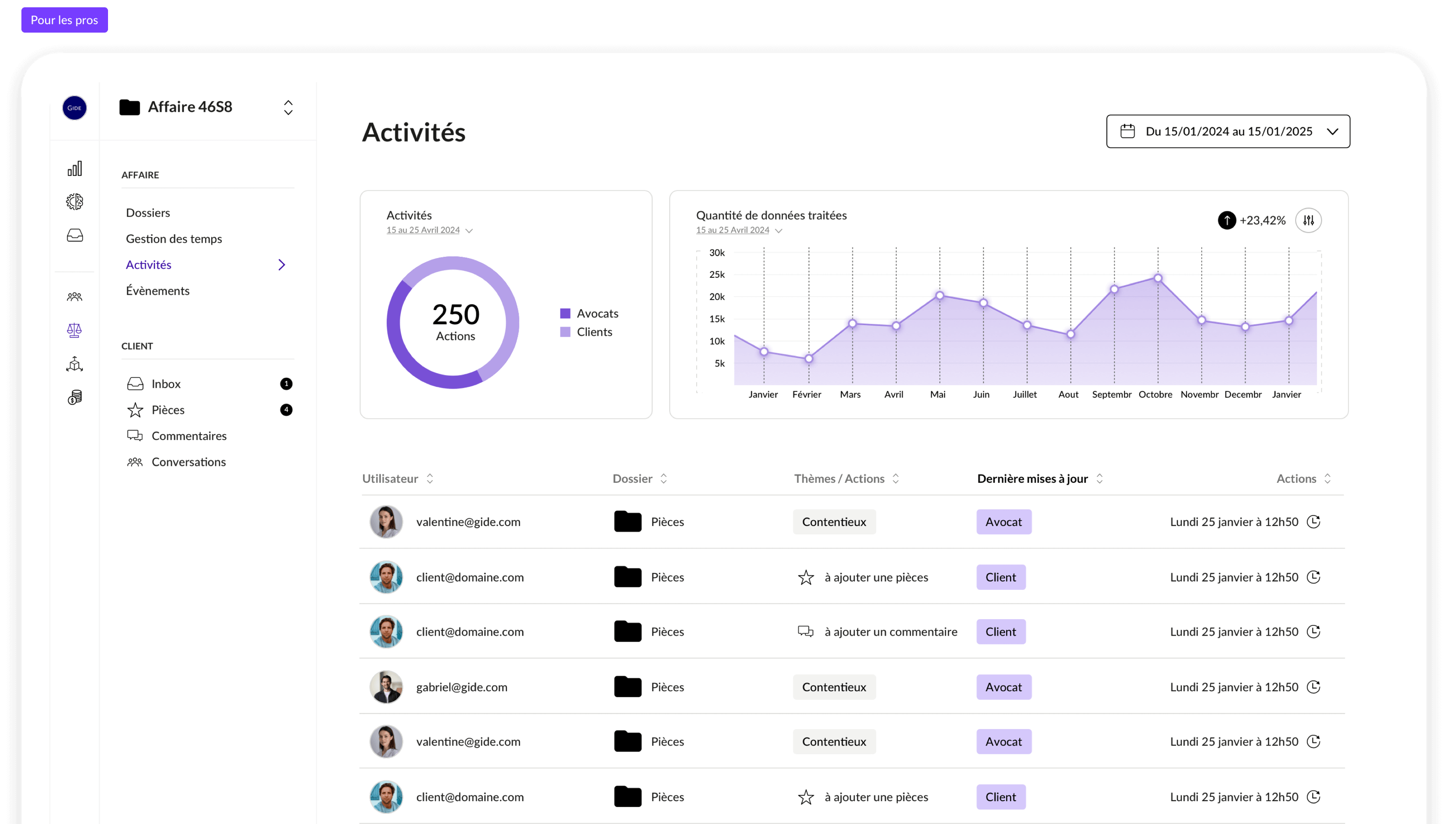The image size is (1448, 824).
Task: Open the inbox tray icon in left rail
Action: tap(74, 235)
